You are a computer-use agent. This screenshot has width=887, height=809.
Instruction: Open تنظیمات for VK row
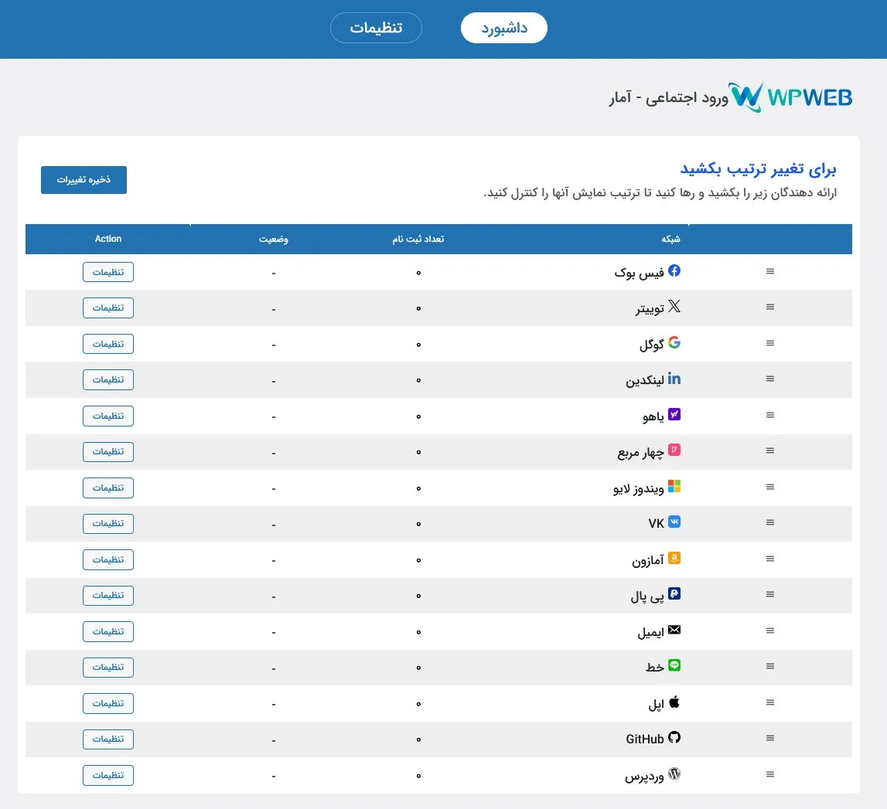coord(108,524)
